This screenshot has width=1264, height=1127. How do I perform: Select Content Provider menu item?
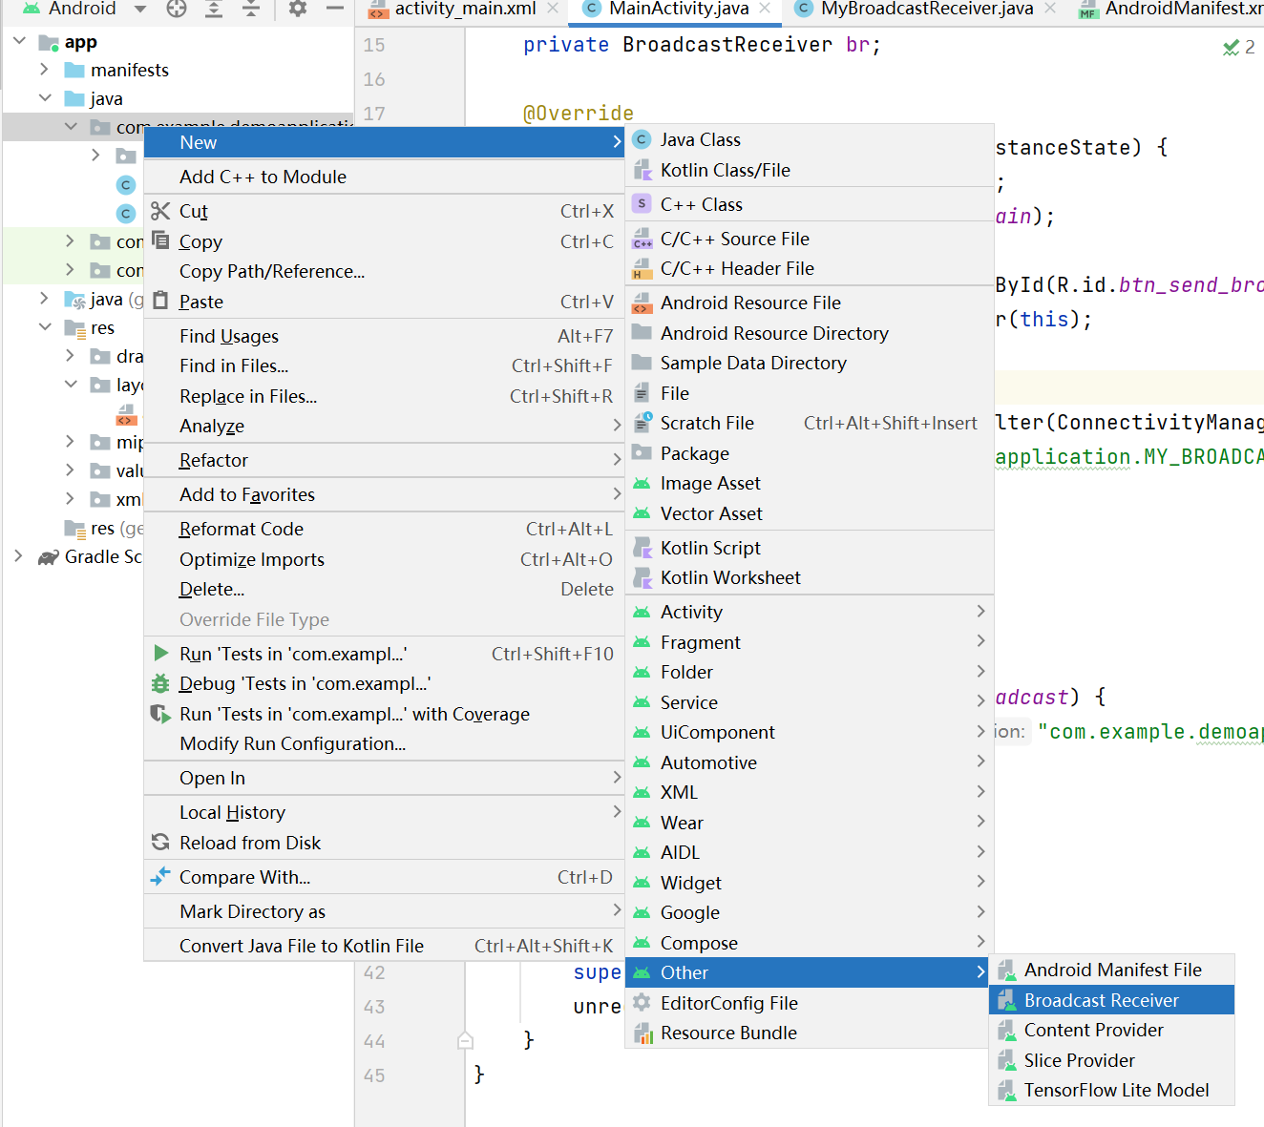1093,1030
